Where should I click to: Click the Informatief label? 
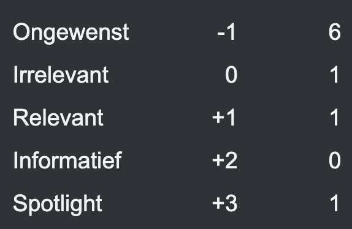[67, 160]
